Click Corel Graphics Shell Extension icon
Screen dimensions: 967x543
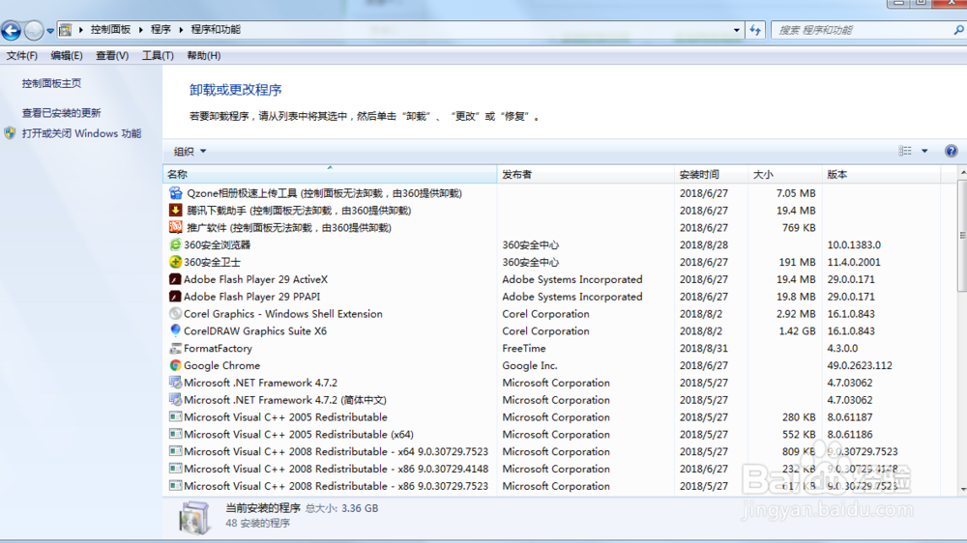176,314
